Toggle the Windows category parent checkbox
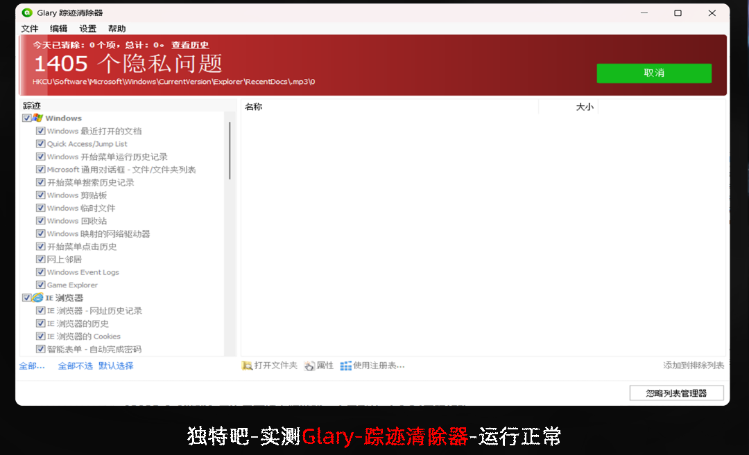 tap(26, 118)
